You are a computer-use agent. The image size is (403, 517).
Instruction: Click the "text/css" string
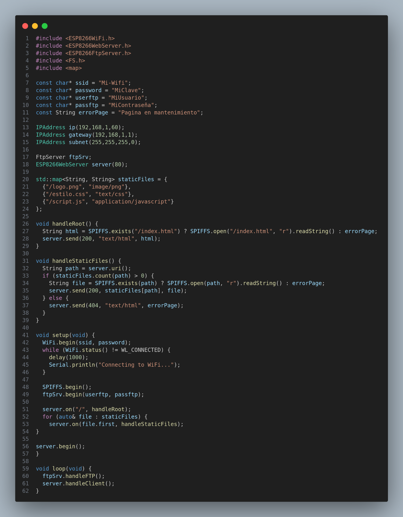pyautogui.click(x=112, y=194)
